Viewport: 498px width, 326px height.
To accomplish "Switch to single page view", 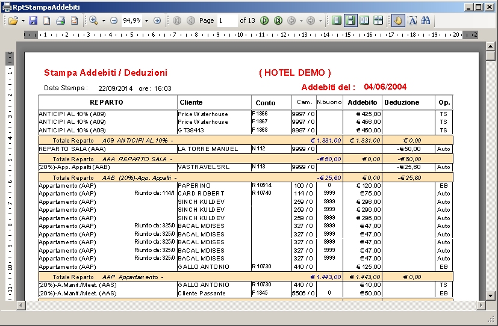I will click(337, 20).
